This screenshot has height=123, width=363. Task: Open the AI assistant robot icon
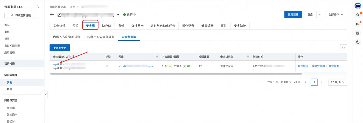pos(358,6)
